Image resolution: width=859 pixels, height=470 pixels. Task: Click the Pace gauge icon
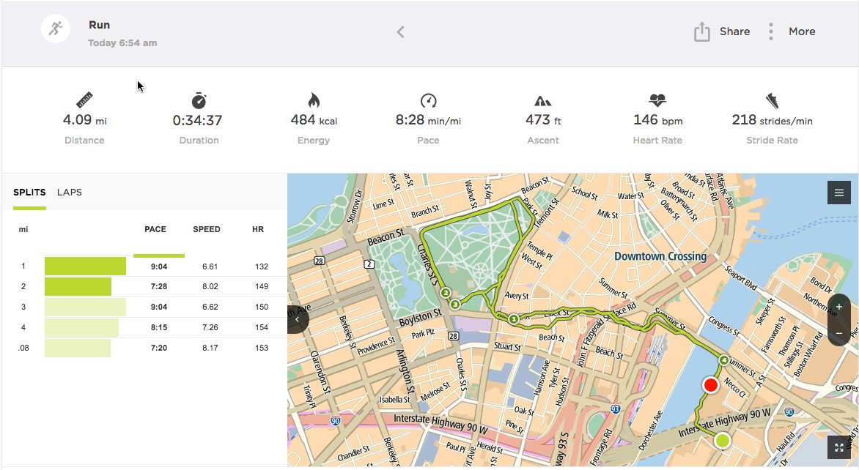[428, 100]
